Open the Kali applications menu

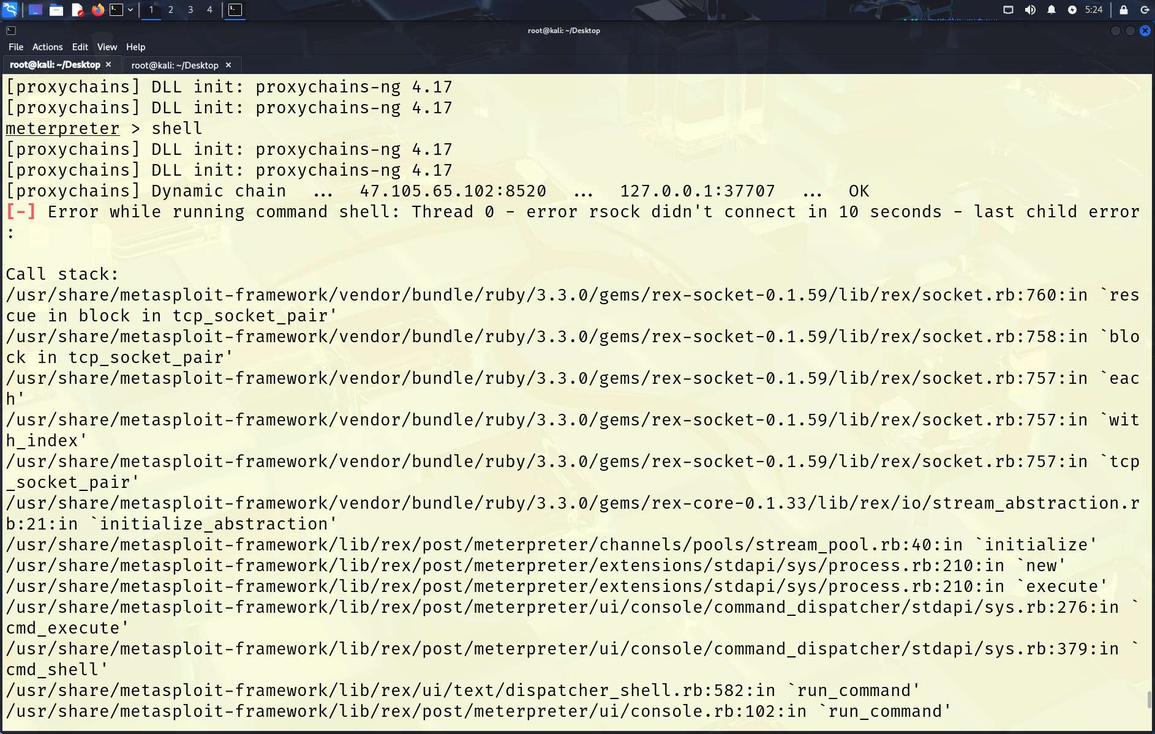10,10
